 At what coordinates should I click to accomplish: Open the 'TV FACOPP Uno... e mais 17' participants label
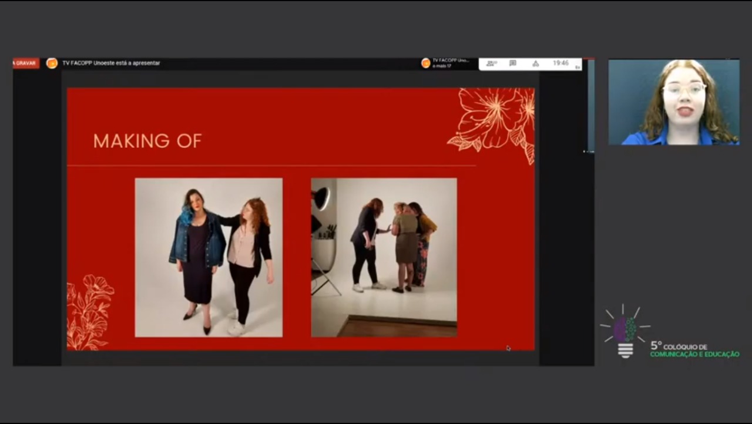click(x=451, y=63)
